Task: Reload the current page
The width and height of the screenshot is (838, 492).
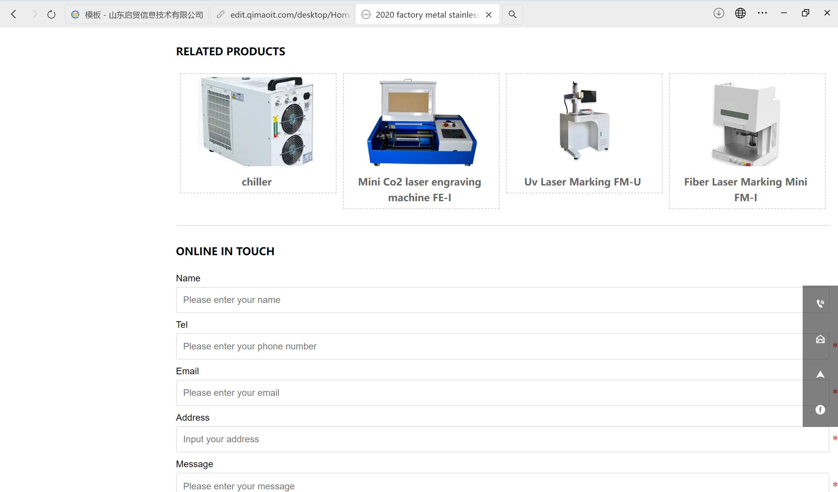Action: [x=51, y=14]
